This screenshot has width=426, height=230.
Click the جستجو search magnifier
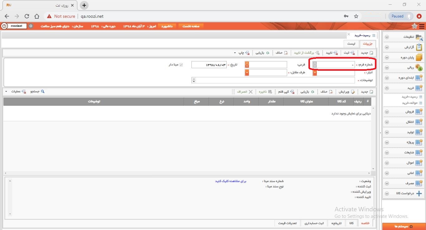pyautogui.click(x=37, y=92)
